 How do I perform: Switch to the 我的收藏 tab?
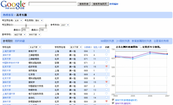coord(20,41)
